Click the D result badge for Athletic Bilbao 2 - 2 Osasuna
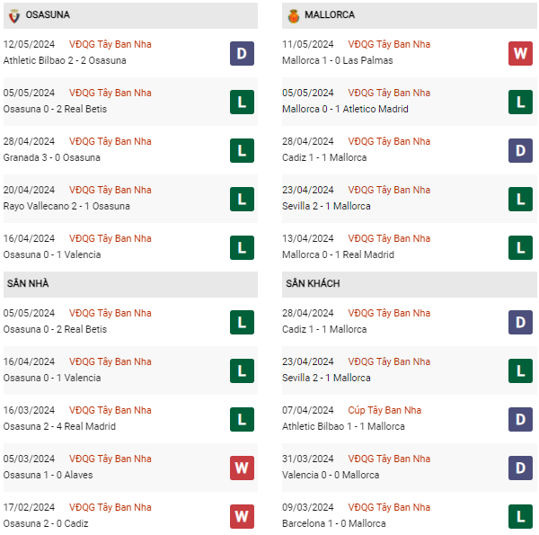539x535 pixels. click(x=242, y=53)
